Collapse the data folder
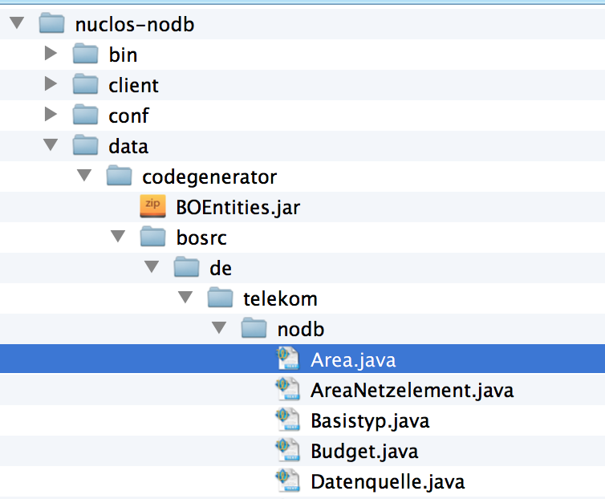 [x=51, y=144]
